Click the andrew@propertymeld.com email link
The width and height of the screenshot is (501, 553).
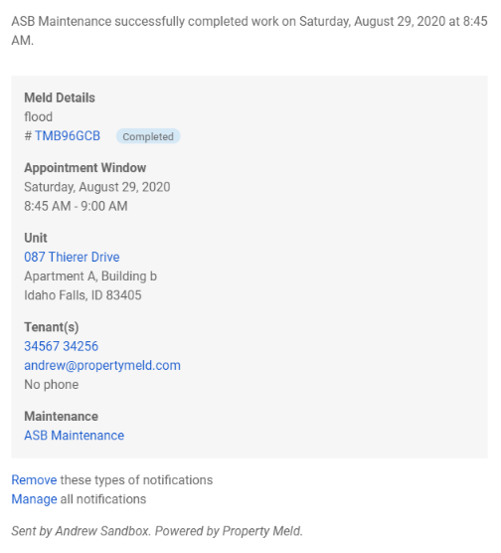(x=102, y=365)
